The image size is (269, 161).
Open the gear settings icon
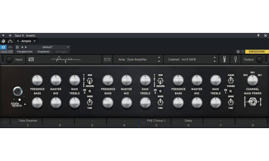tap(238, 51)
